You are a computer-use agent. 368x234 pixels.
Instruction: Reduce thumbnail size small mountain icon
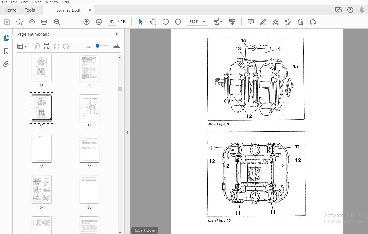tap(89, 46)
